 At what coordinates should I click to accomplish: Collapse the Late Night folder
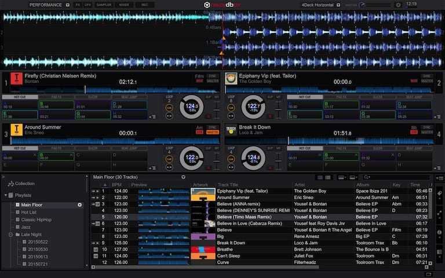point(10,235)
